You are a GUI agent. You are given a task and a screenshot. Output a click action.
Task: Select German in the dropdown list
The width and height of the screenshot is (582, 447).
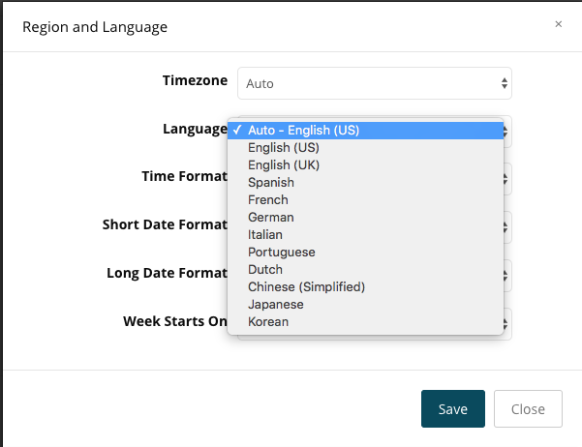tap(365, 218)
